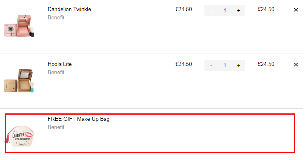Viewport: 305px width, 160px height.
Task: Increase Dandelion Twinkle quantity with plus
Action: (x=239, y=11)
